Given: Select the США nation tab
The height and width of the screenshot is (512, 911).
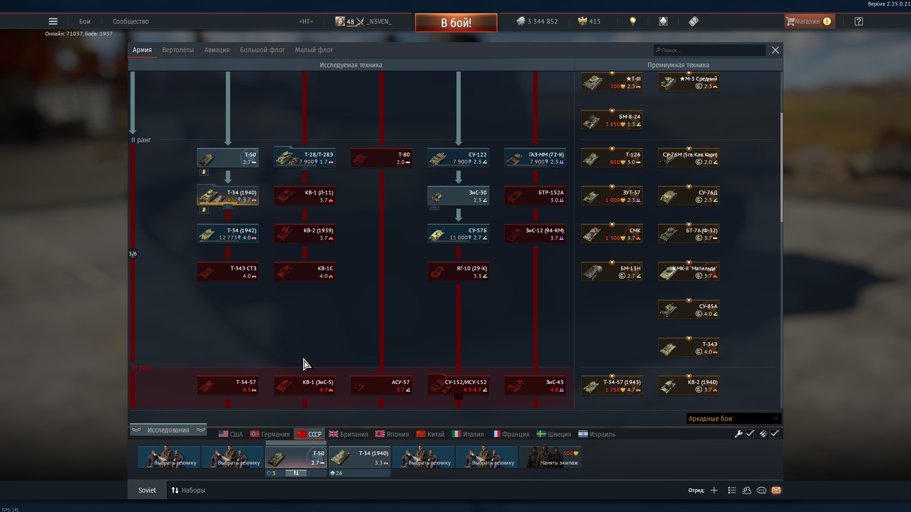Looking at the screenshot, I should pos(231,434).
